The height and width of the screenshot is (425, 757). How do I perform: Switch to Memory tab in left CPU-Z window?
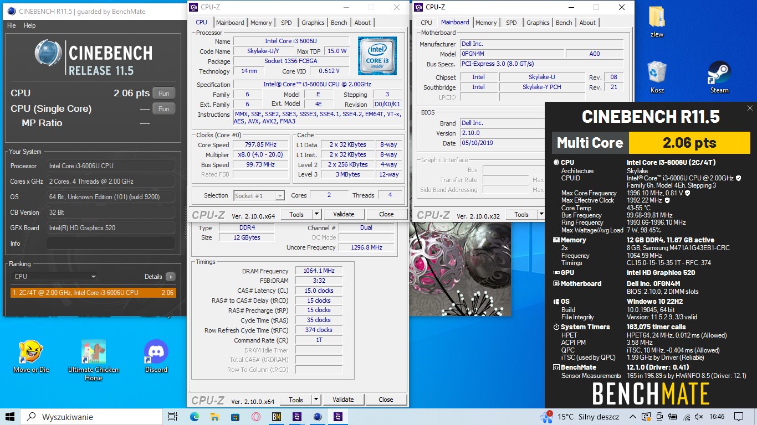(x=261, y=23)
